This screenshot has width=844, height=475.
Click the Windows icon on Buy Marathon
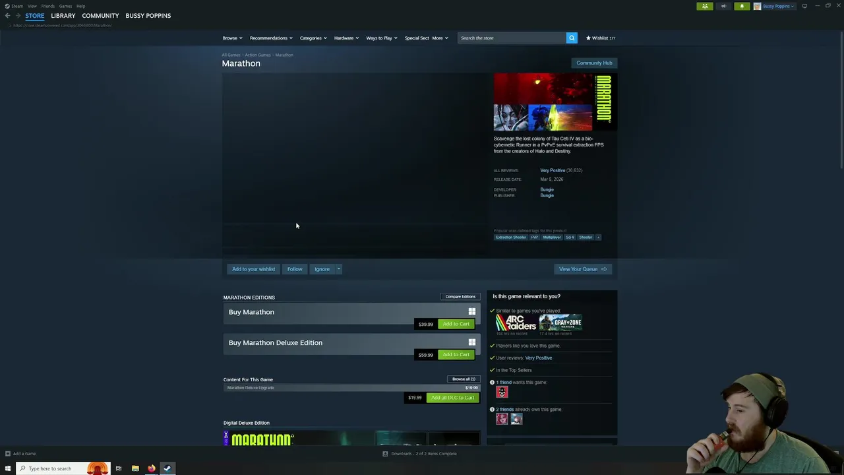471,311
